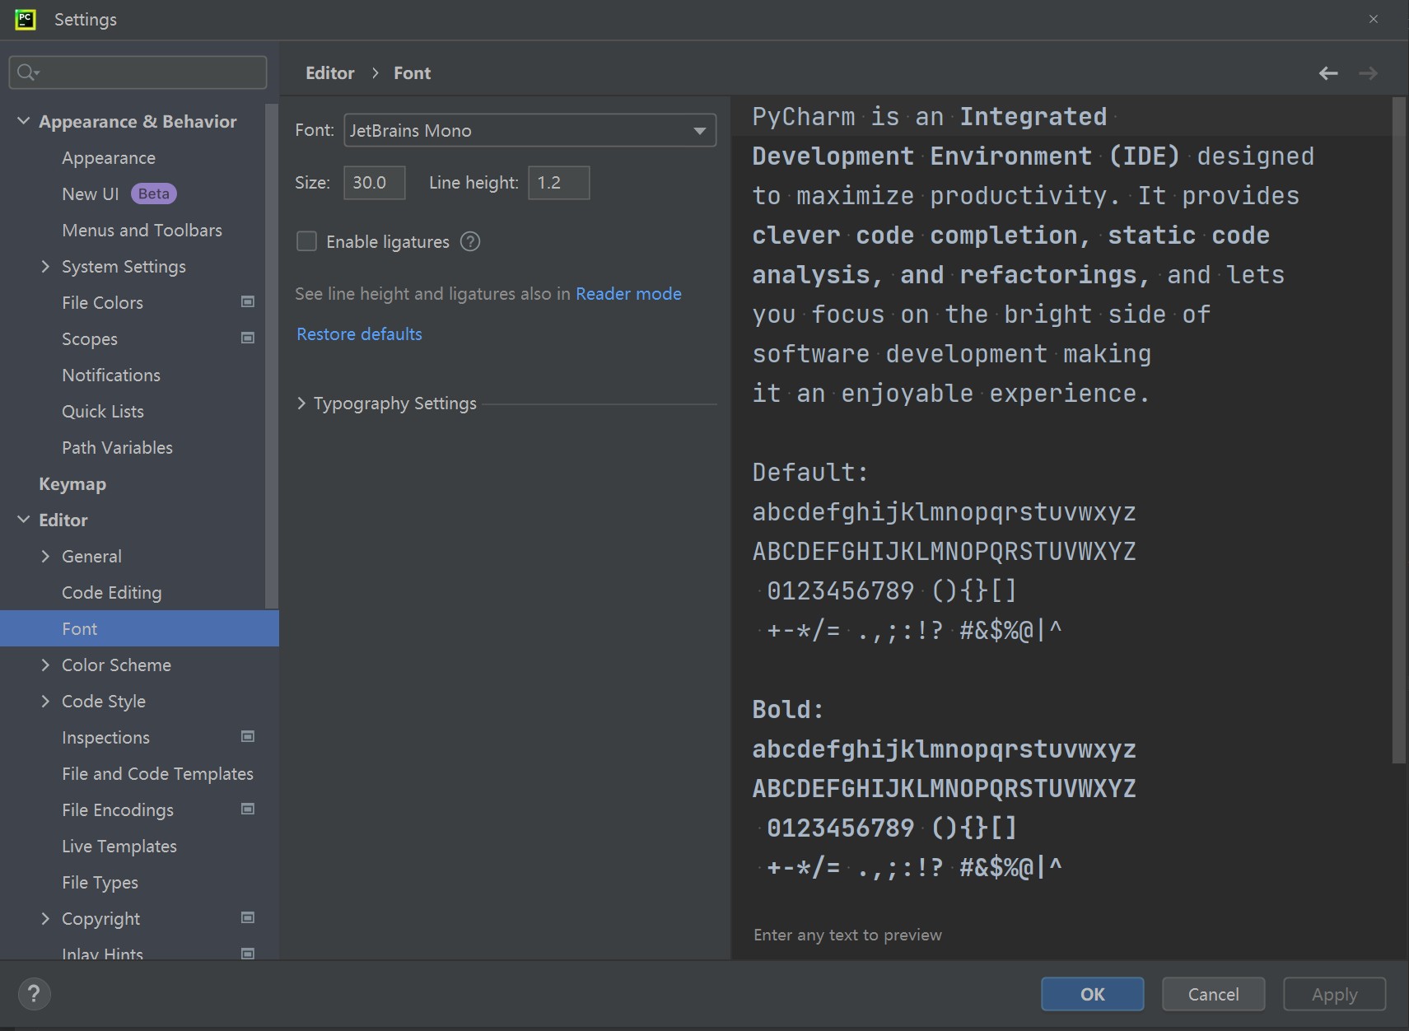
Task: Click the 'Bold:' line in preview text
Action: (x=788, y=710)
